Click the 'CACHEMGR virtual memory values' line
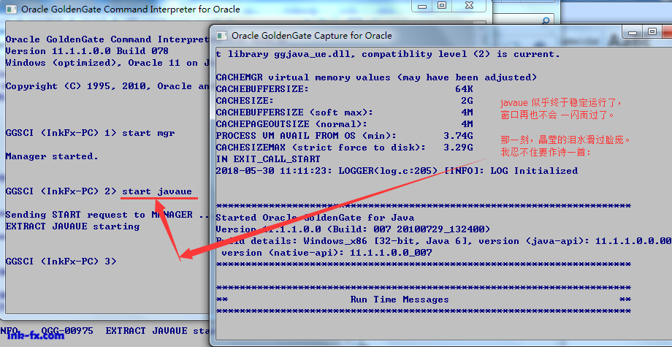 [x=376, y=77]
